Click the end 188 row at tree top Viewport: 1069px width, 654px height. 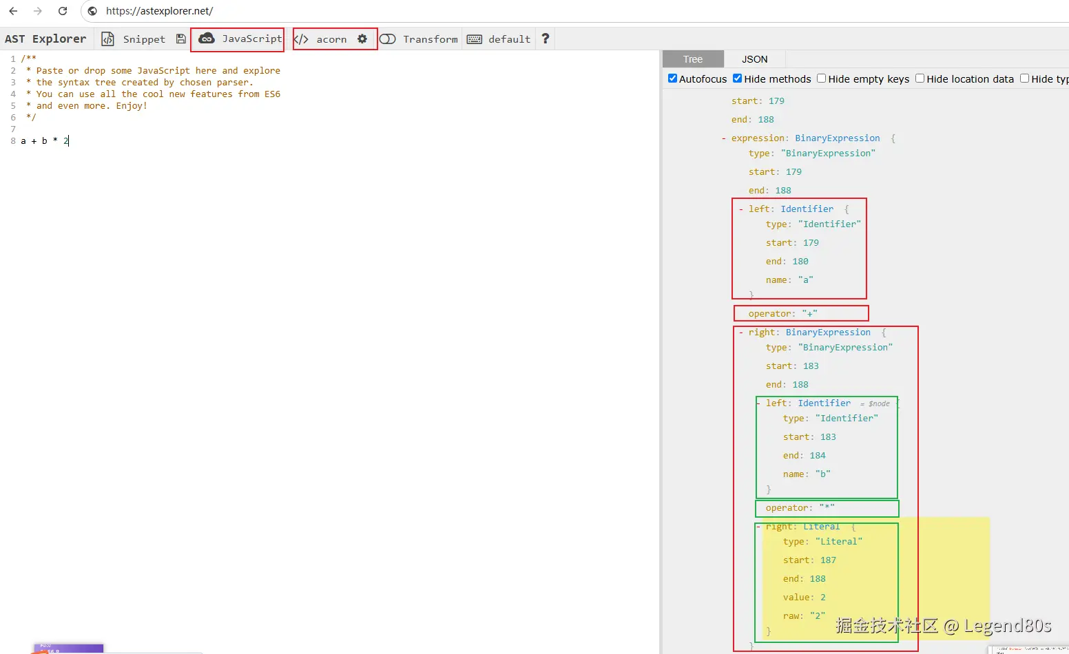tap(753, 120)
